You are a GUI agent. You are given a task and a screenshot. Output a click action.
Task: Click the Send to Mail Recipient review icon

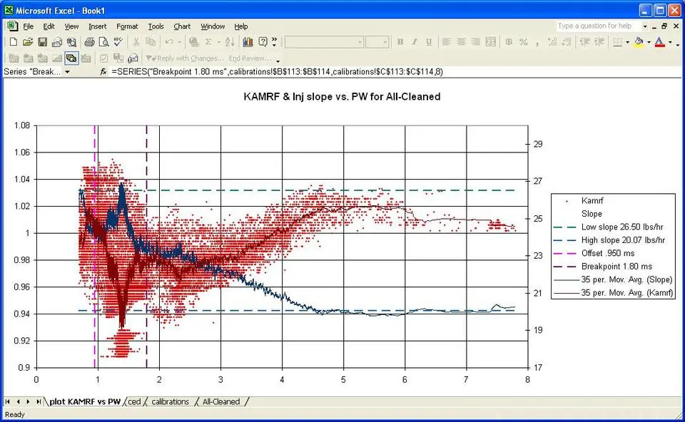point(133,58)
